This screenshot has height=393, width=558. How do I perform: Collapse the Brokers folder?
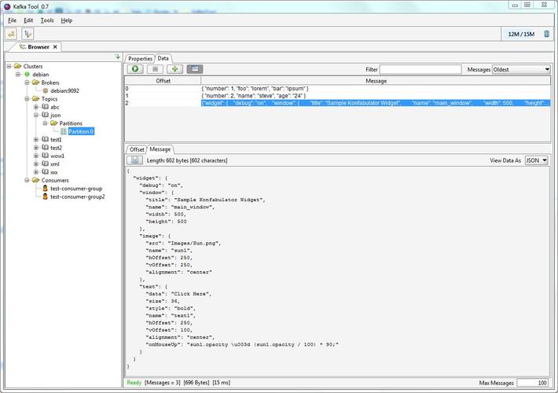click(x=27, y=83)
